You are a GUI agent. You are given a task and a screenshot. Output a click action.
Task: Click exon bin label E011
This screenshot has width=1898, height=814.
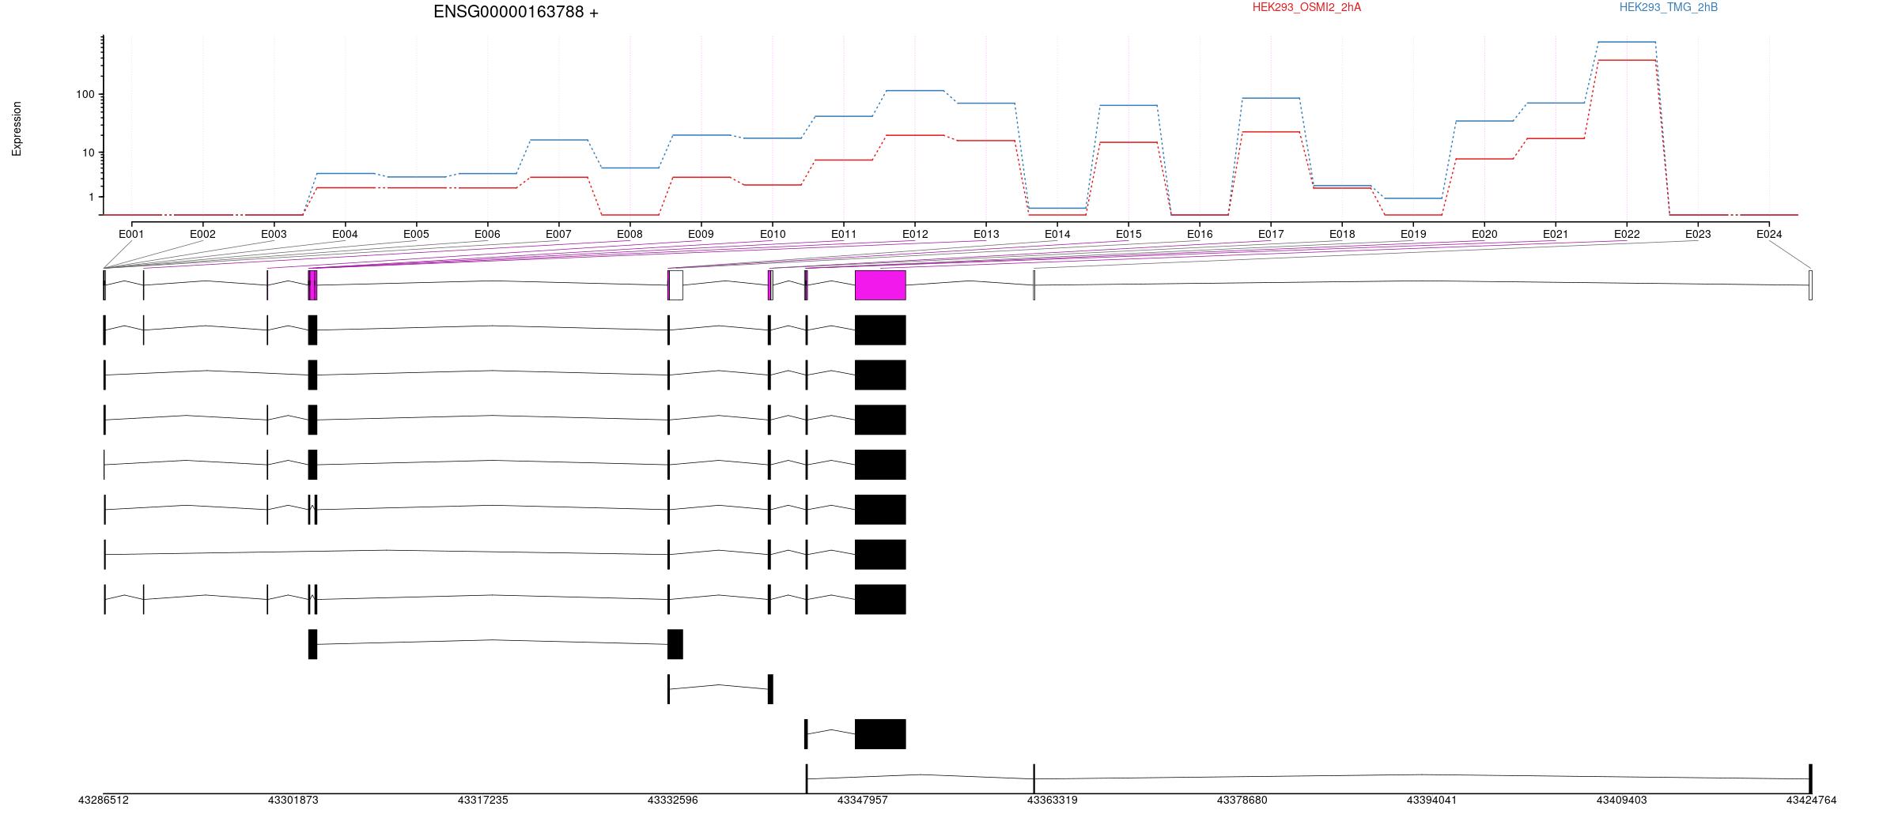coord(844,234)
